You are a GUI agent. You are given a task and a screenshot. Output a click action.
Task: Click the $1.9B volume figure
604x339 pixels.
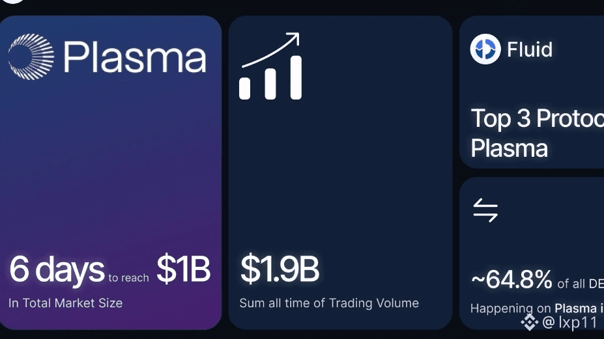tap(280, 269)
